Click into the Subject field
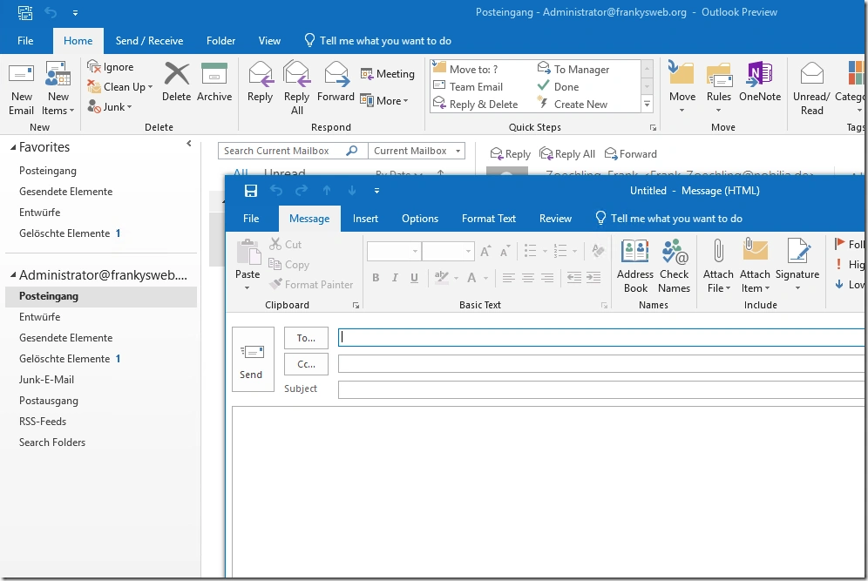The image size is (868, 581). pos(601,389)
